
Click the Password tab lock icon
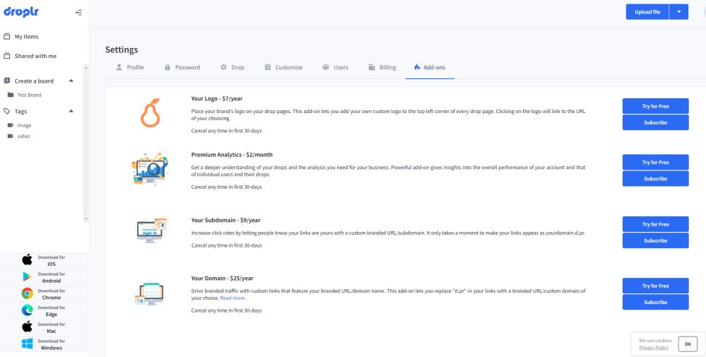167,67
